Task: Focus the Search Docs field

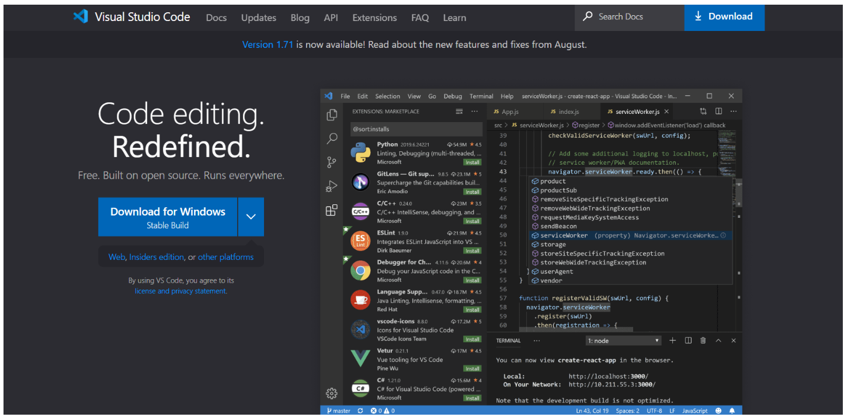Action: (630, 17)
